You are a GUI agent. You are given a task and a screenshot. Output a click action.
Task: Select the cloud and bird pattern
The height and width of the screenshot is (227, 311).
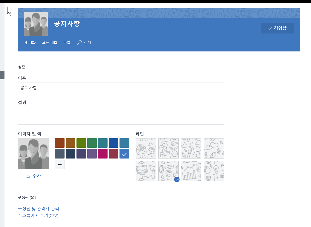coord(214,148)
